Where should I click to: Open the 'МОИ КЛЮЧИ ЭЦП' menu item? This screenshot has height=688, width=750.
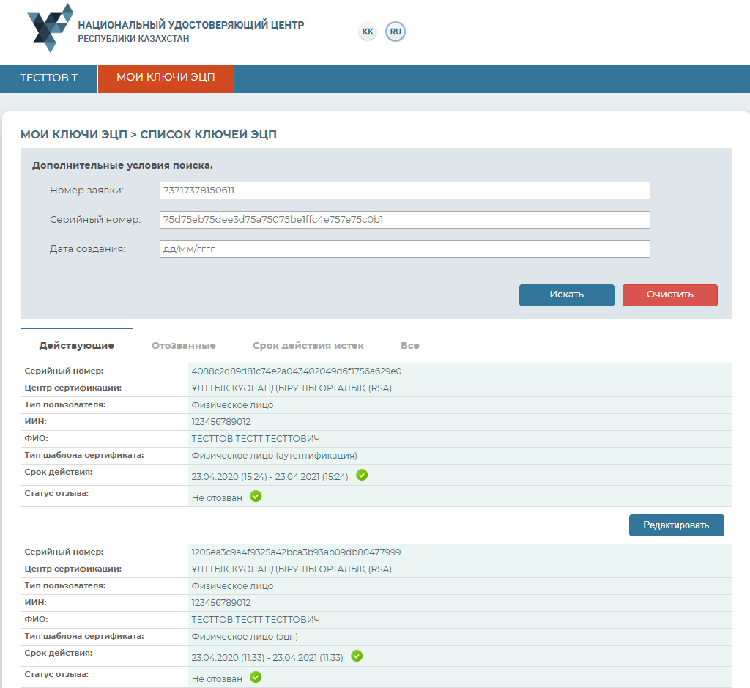click(166, 78)
